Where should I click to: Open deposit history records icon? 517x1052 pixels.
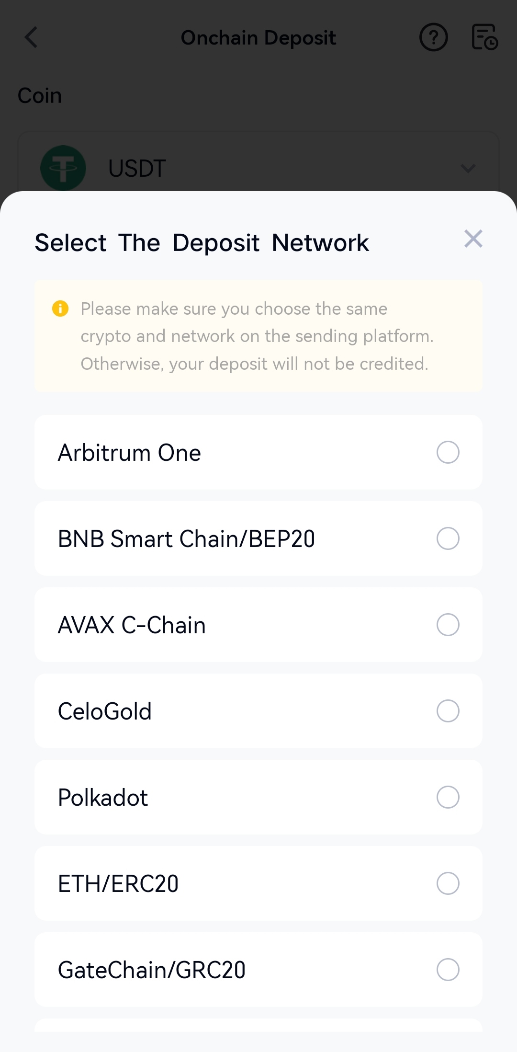[484, 37]
